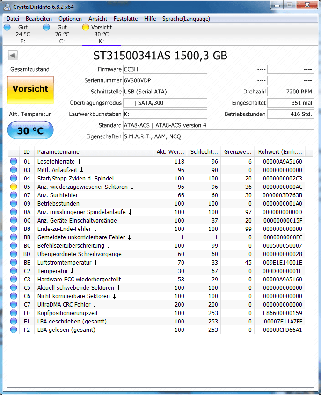
Task: Click the status orb of attribute F2 LBA gelesen
Action: [x=14, y=330]
